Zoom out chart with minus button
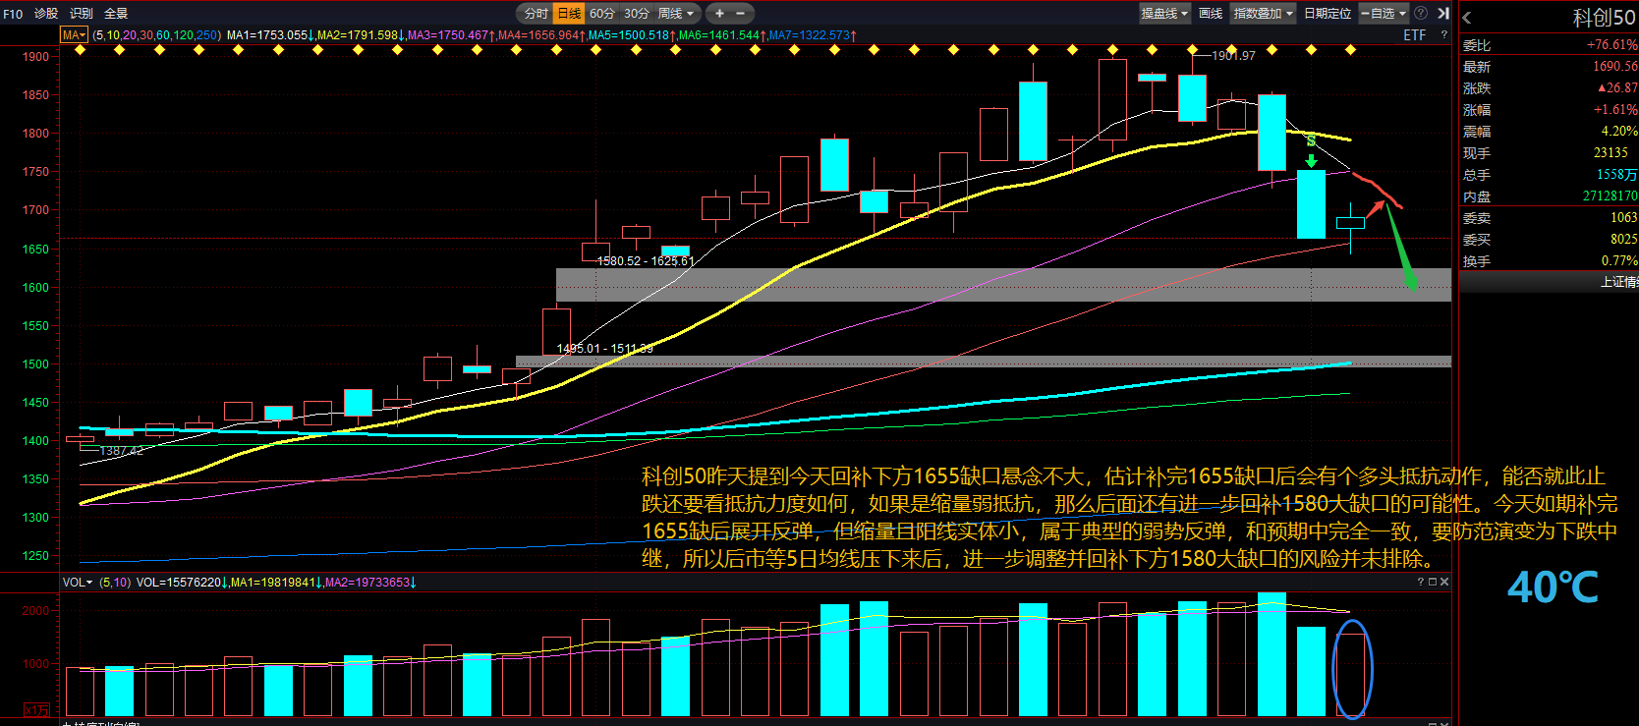1639x726 pixels. pyautogui.click(x=740, y=14)
